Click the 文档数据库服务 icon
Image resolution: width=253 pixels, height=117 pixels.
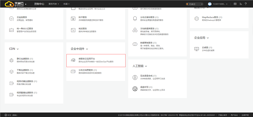coord(135,30)
